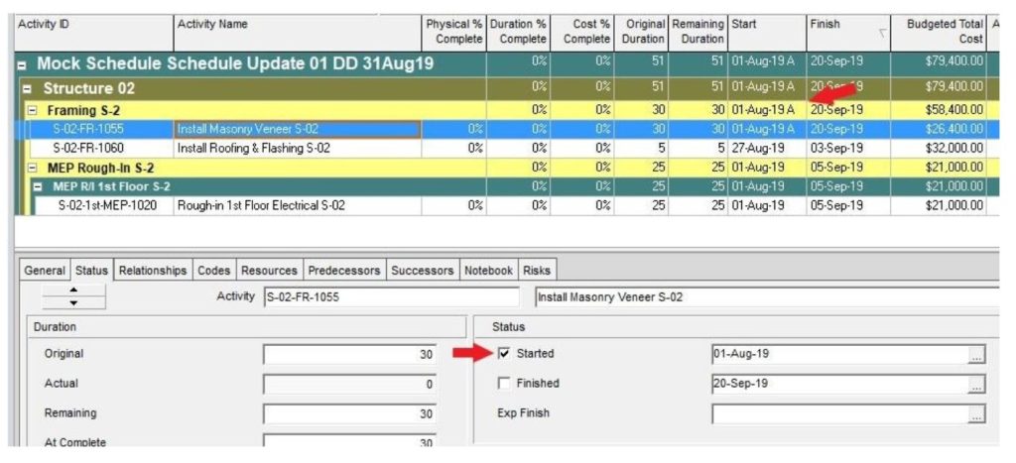The height and width of the screenshot is (463, 1016).
Task: Click the 27-Aug-19 start date cell
Action: click(767, 149)
